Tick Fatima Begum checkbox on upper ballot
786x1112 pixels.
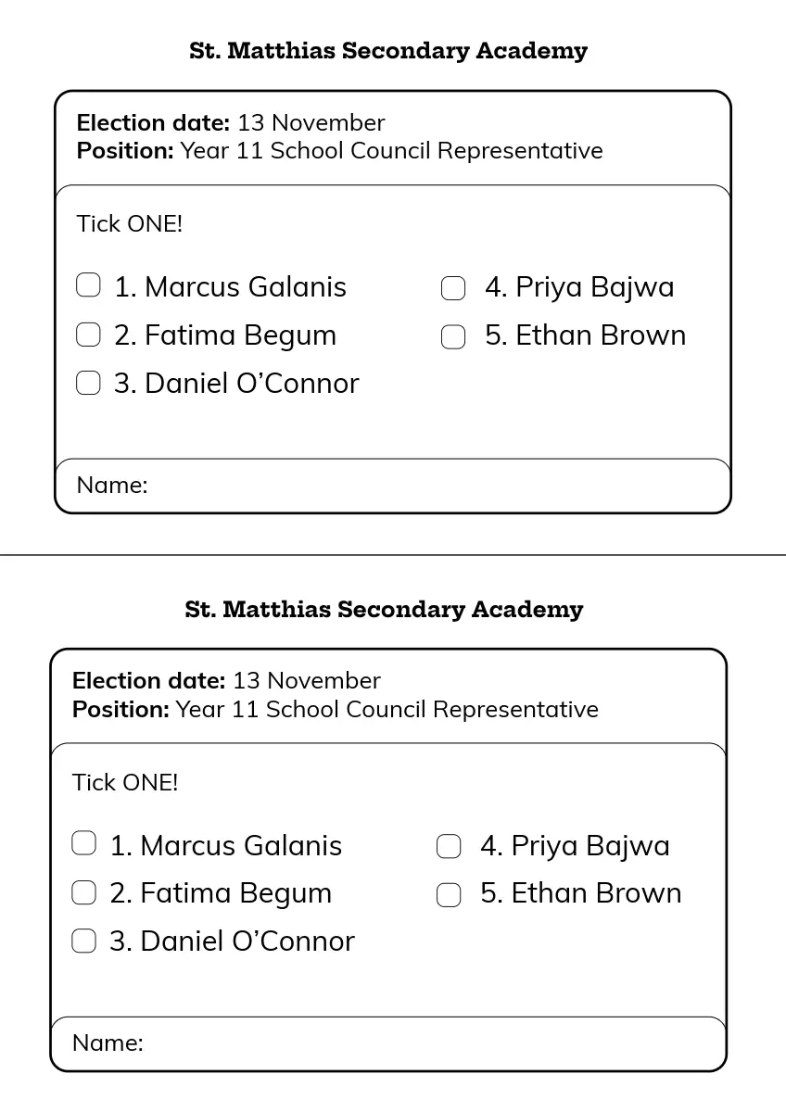pos(88,335)
